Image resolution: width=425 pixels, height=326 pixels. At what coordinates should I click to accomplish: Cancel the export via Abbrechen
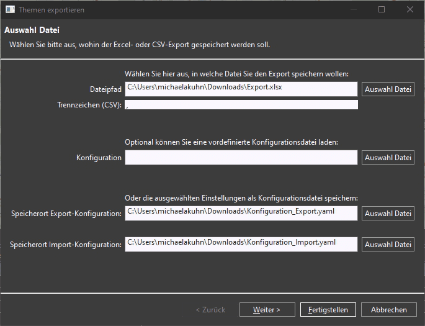[x=388, y=309]
